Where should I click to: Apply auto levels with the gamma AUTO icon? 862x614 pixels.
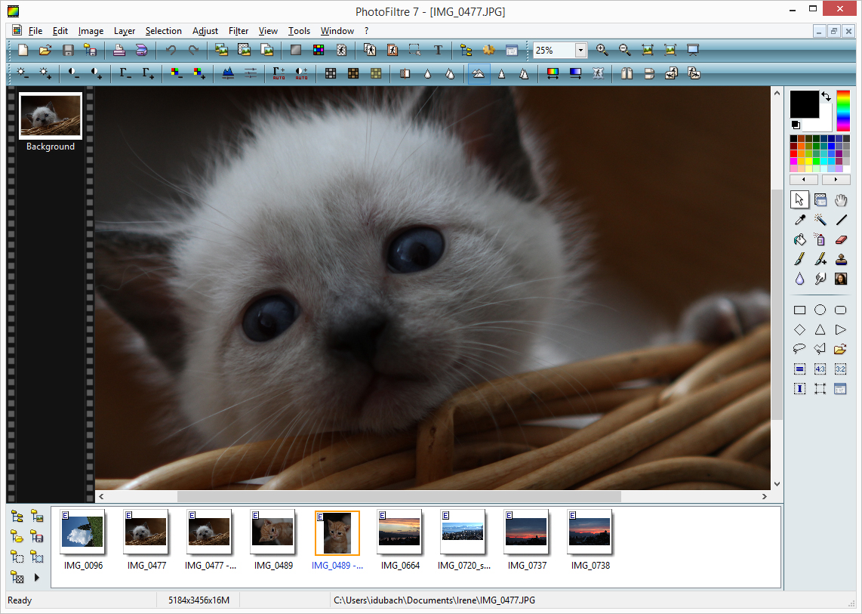click(x=279, y=73)
